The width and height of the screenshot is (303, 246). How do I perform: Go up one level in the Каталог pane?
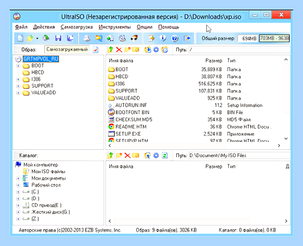[110, 155]
